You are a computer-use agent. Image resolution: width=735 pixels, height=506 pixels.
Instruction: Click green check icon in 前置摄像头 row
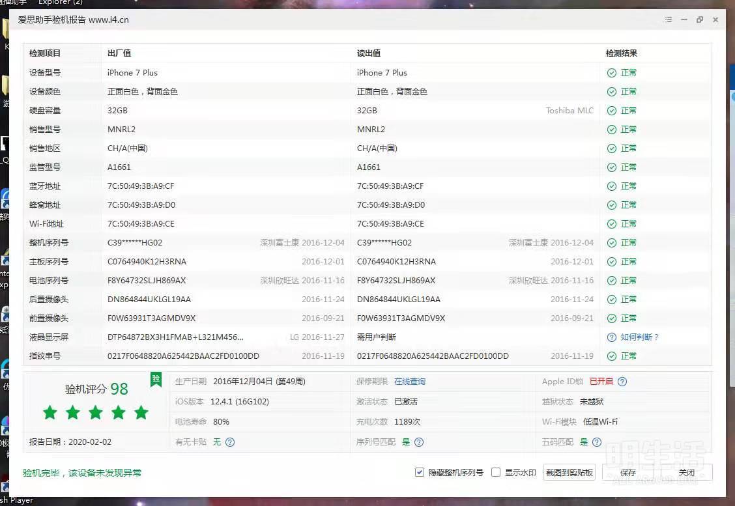click(612, 318)
